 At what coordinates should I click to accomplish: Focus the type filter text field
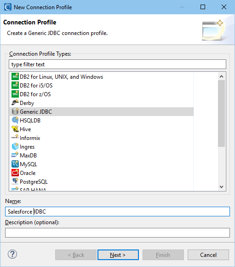[117, 64]
